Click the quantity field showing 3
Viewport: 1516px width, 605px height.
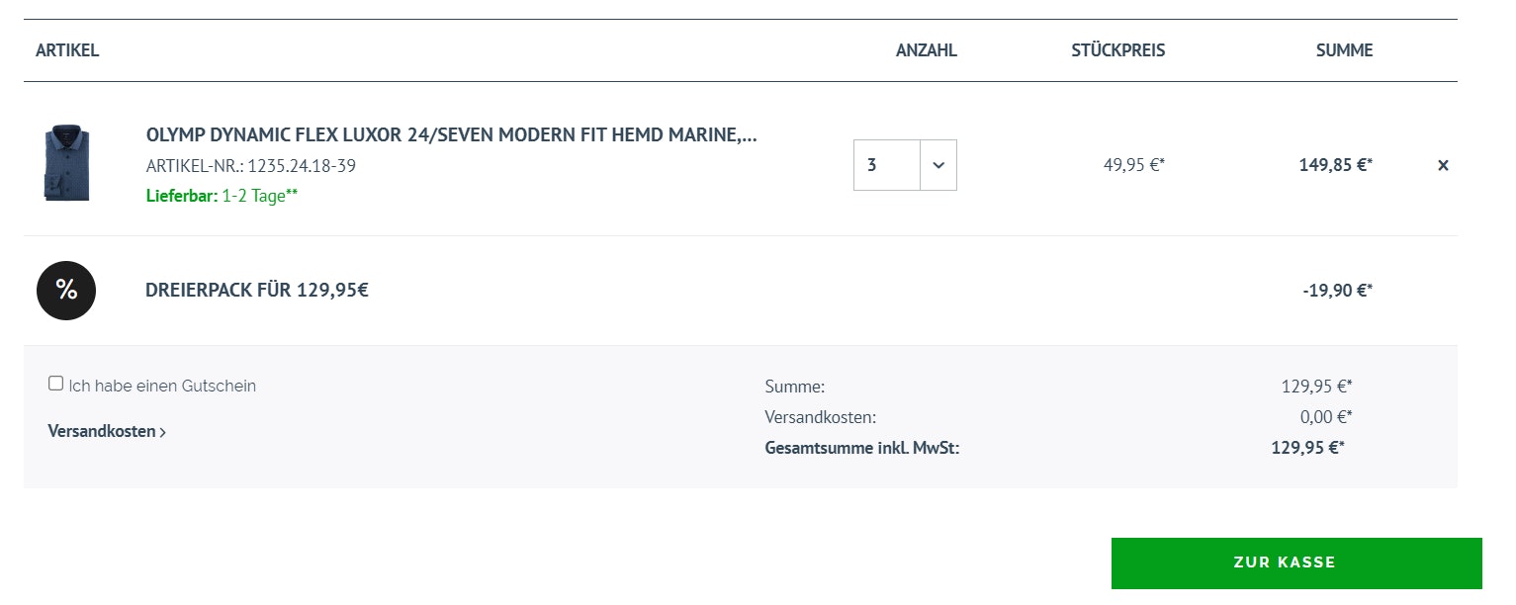pos(886,165)
